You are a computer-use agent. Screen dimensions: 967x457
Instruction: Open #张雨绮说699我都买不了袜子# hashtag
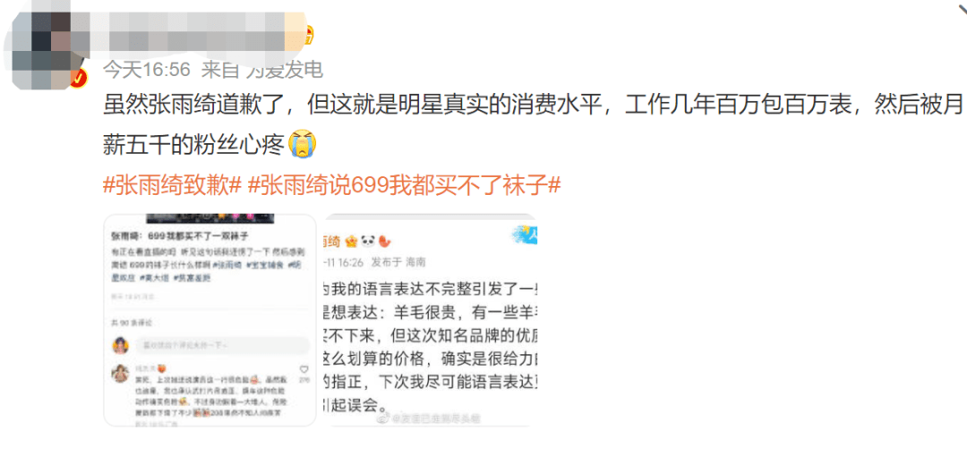click(x=404, y=183)
